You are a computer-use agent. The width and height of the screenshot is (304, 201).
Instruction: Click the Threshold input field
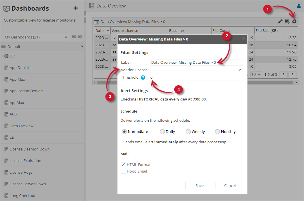pyautogui.click(x=197, y=77)
